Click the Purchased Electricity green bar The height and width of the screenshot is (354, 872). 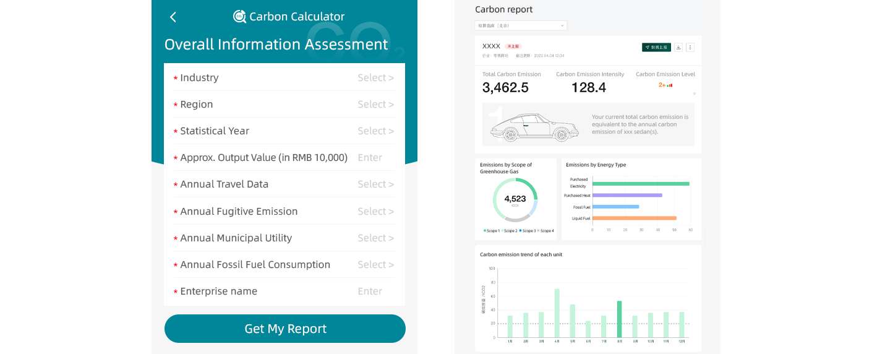(641, 184)
